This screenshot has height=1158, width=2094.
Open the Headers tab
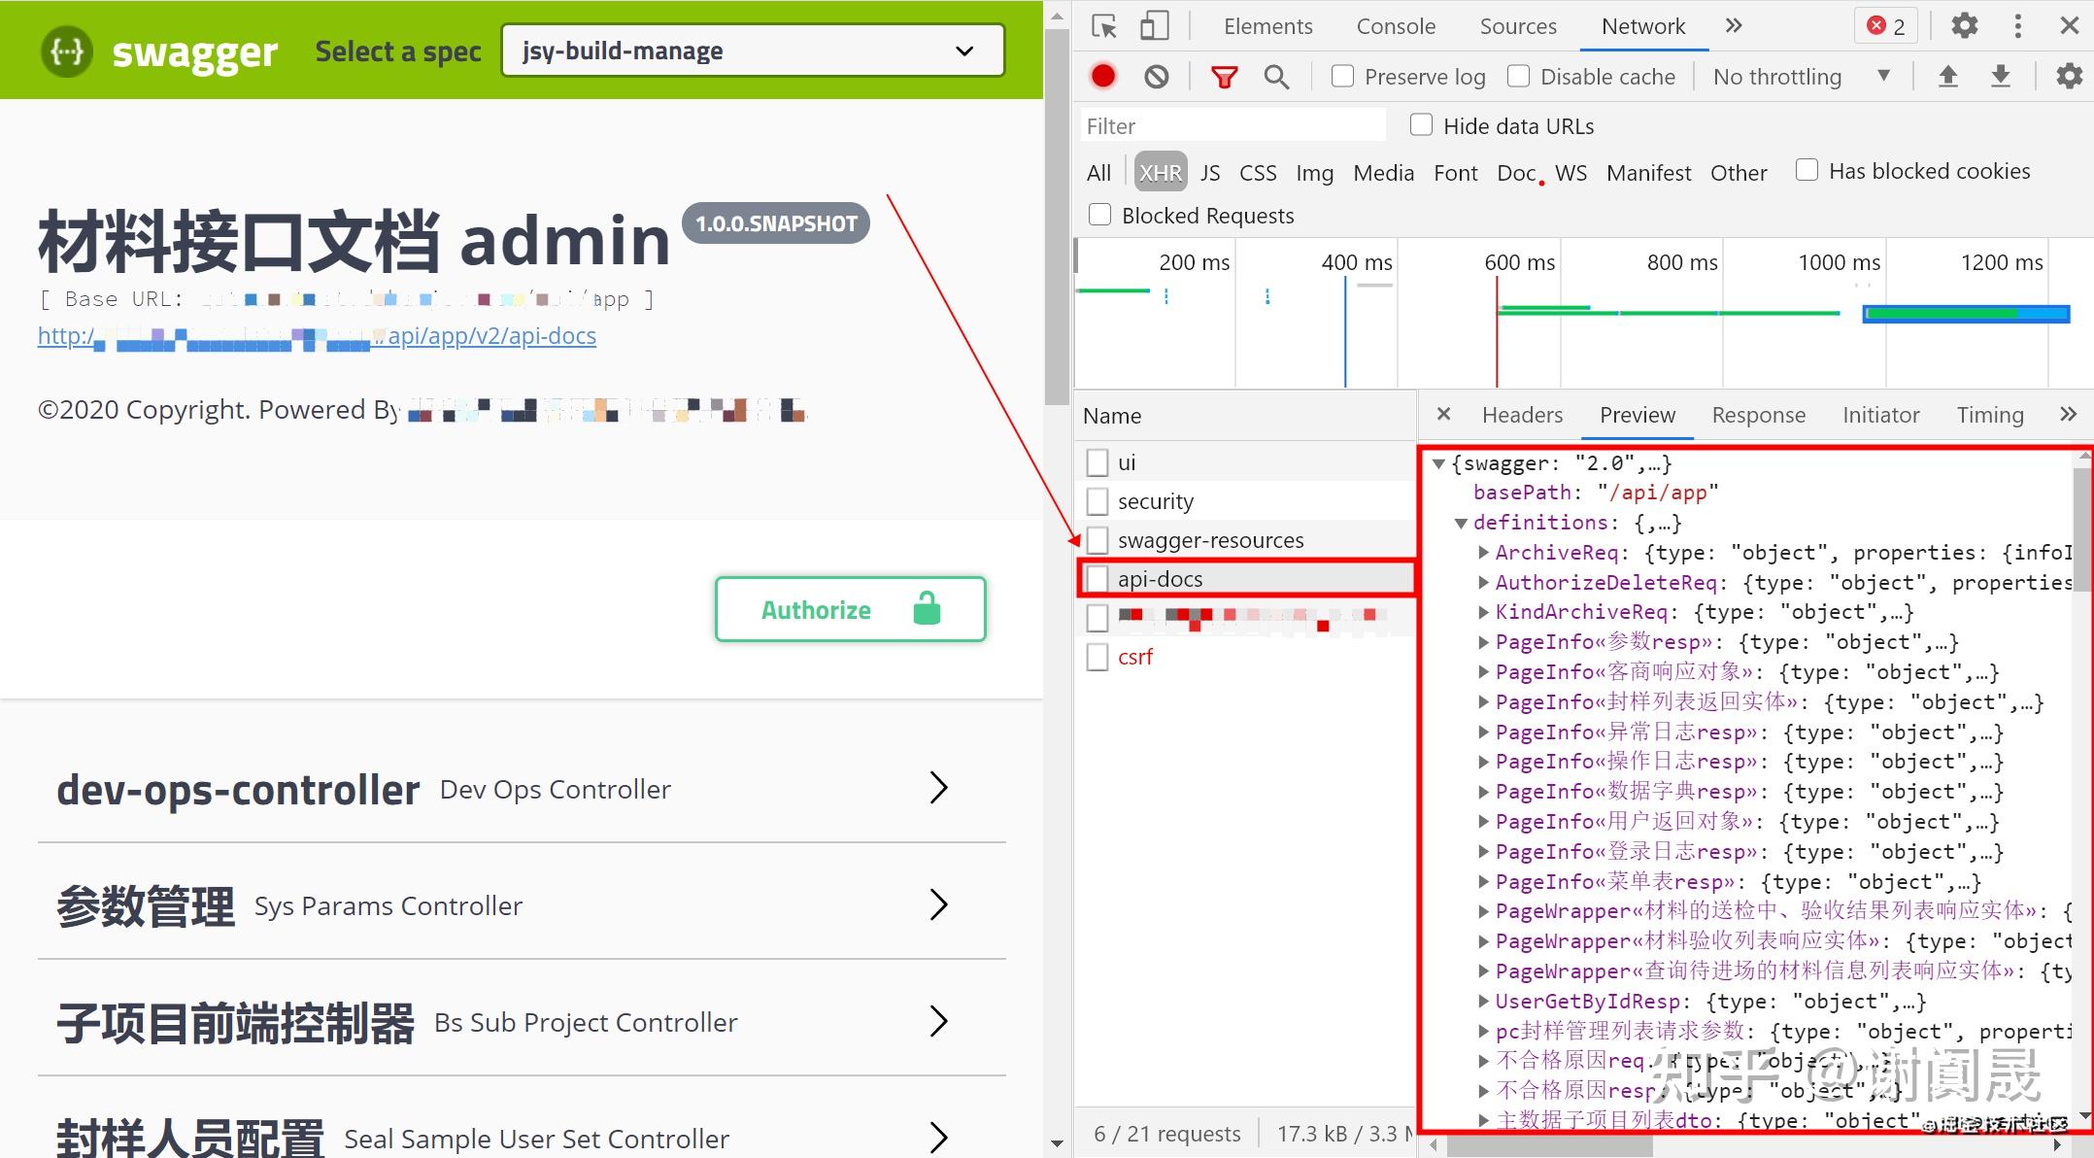click(x=1522, y=415)
